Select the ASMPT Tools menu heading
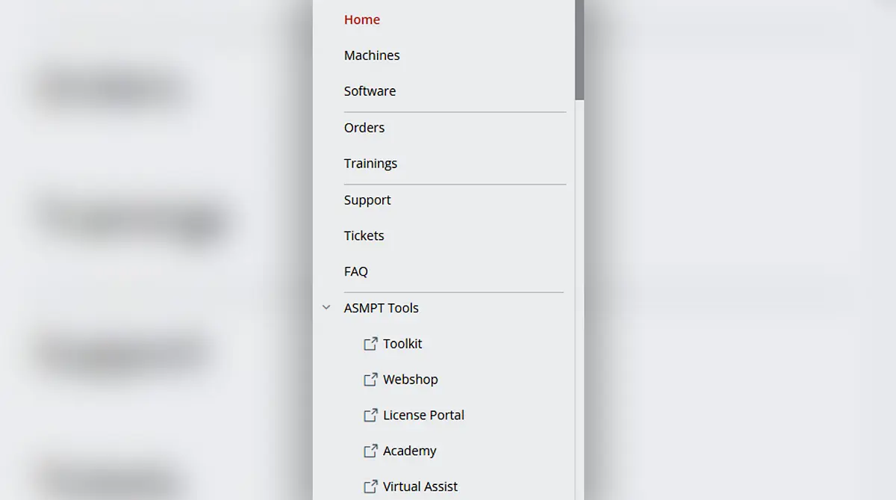 (381, 308)
